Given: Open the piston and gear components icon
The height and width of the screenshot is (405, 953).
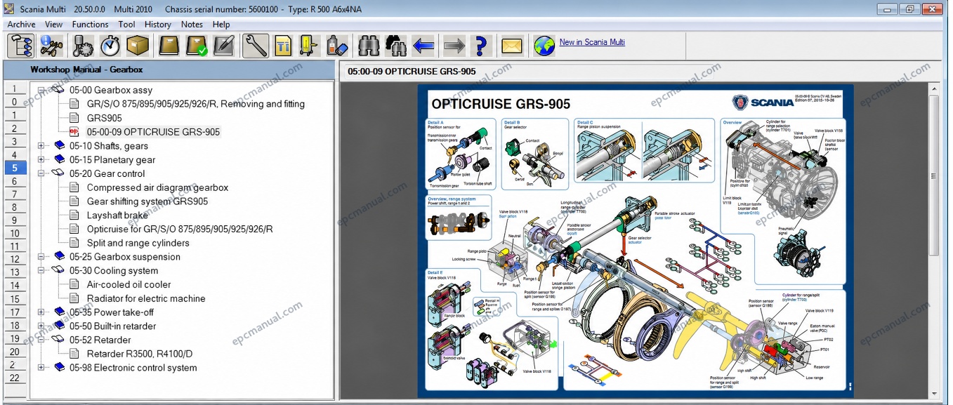Looking at the screenshot, I should point(83,46).
